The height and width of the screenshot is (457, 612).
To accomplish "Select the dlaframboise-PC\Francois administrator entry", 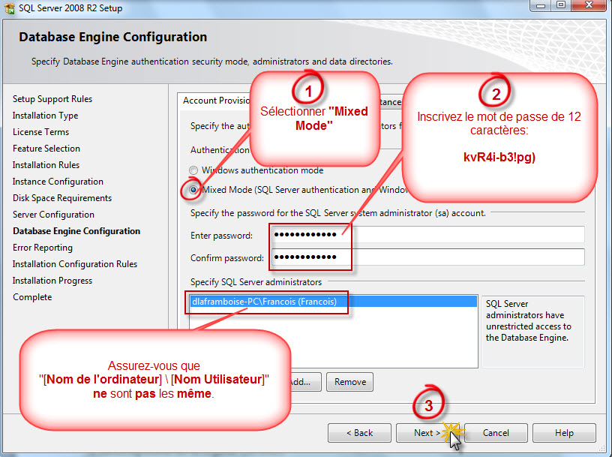I will point(267,302).
